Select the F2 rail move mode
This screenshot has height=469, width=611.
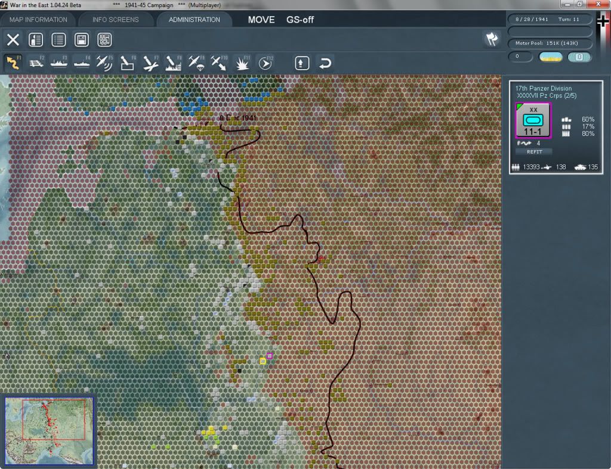pos(36,63)
